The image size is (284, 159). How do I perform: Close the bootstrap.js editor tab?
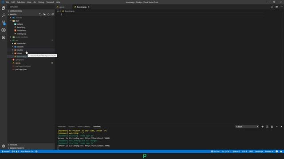point(89,7)
